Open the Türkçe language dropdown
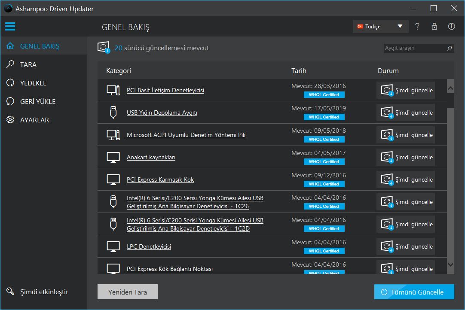Image resolution: width=465 pixels, height=310 pixels. click(x=380, y=26)
